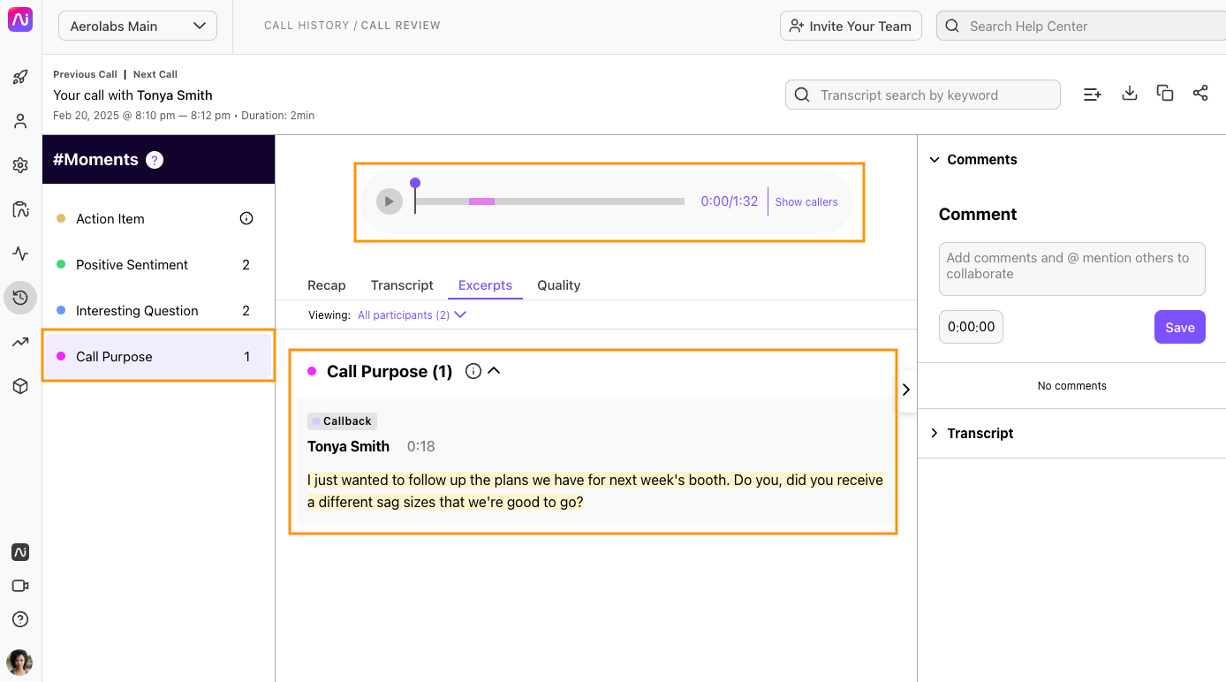Image resolution: width=1226 pixels, height=682 pixels.
Task: Jump to the pink highlighted timeline segment
Action: [481, 201]
